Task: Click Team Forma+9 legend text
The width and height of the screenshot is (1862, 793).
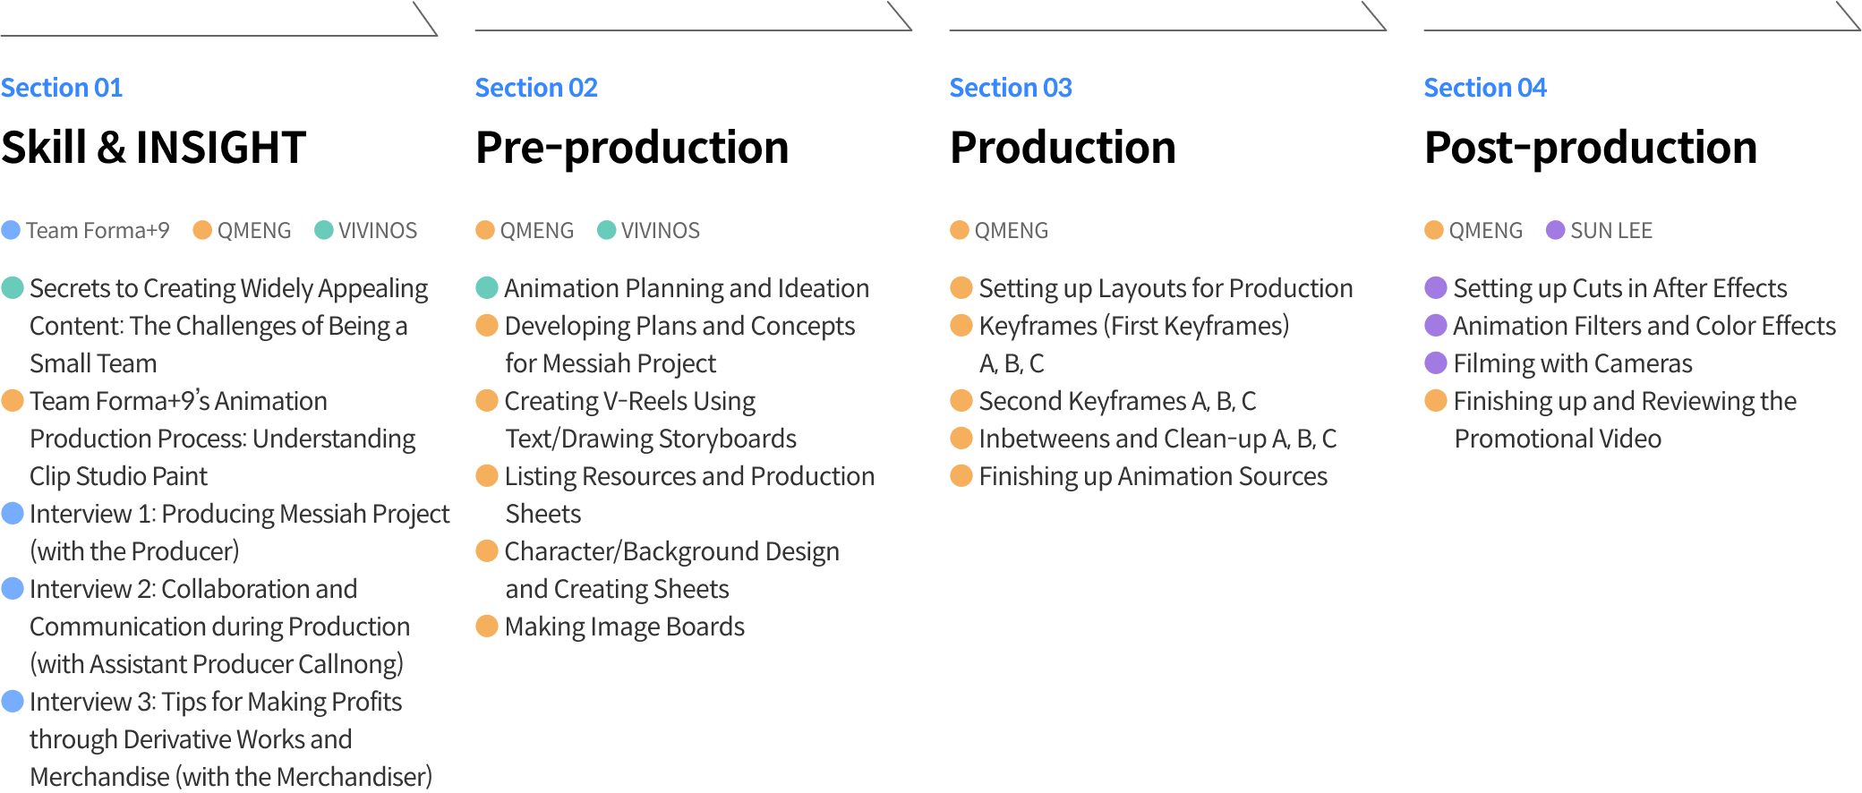Action: (98, 230)
